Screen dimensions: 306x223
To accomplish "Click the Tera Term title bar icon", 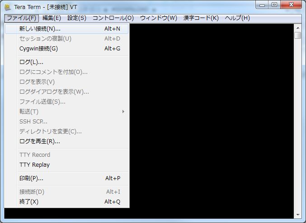I will point(8,8).
